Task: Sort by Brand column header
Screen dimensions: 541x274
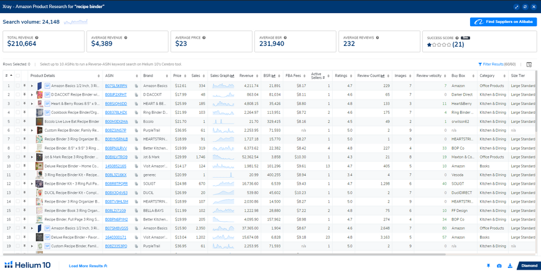Action: coord(156,75)
